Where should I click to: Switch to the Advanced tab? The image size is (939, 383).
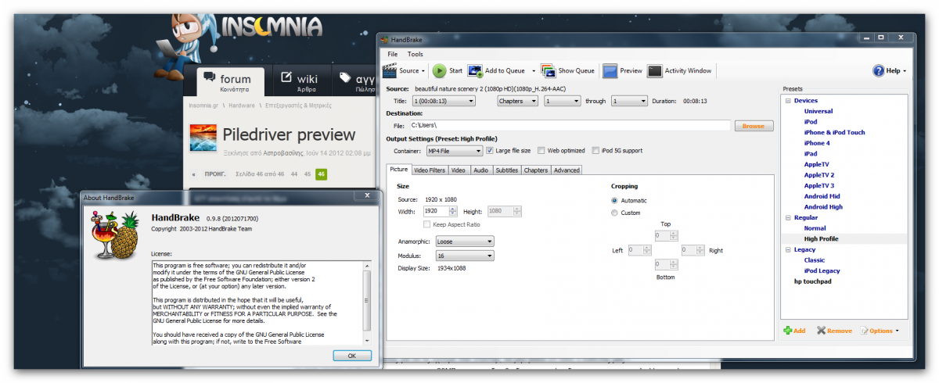[x=567, y=170]
